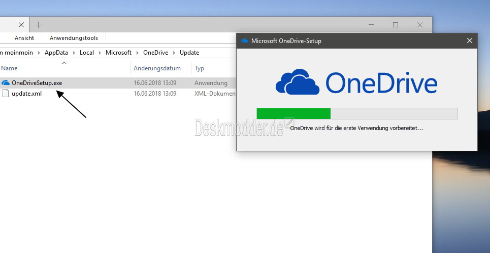Select file name update.xml

pyautogui.click(x=26, y=94)
